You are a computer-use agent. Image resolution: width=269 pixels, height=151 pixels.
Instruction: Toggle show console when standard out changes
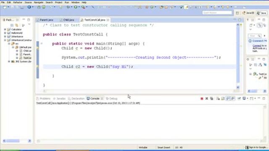[228, 99]
